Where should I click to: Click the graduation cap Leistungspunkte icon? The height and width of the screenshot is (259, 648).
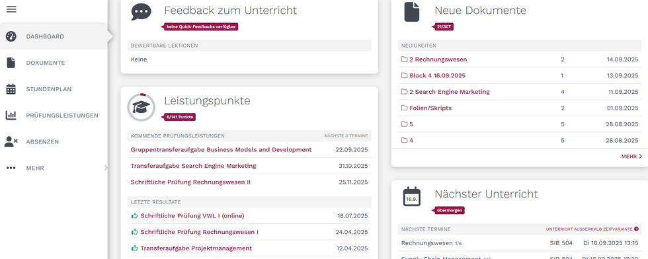[142, 108]
